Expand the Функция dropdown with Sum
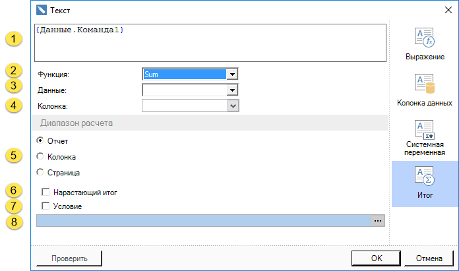The image size is (459, 271). tap(232, 75)
